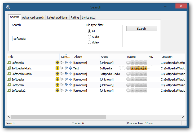This screenshot has height=133, width=194.
Task: Sort results by the Artist column header
Action: 112,57
